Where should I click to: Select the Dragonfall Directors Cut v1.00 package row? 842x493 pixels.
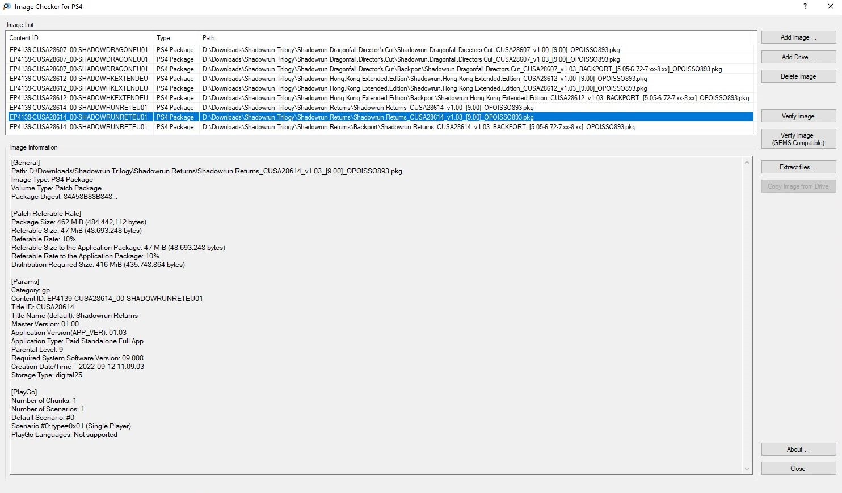coord(380,50)
